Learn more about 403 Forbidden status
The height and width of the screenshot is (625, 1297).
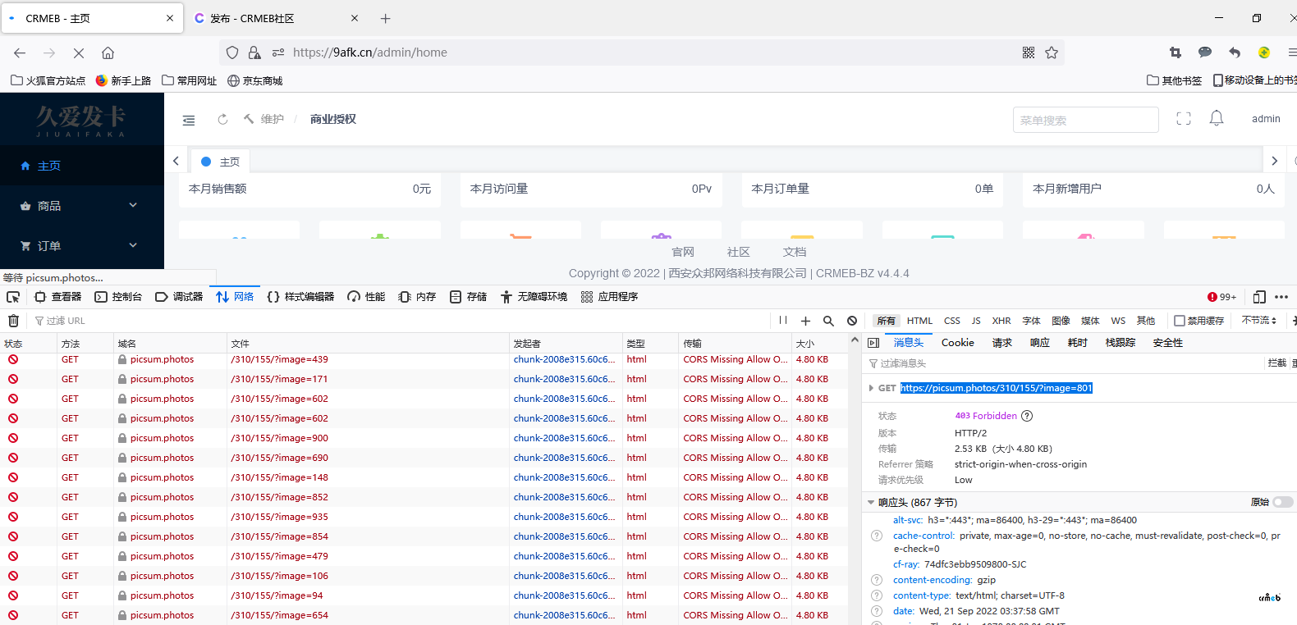(x=1027, y=416)
